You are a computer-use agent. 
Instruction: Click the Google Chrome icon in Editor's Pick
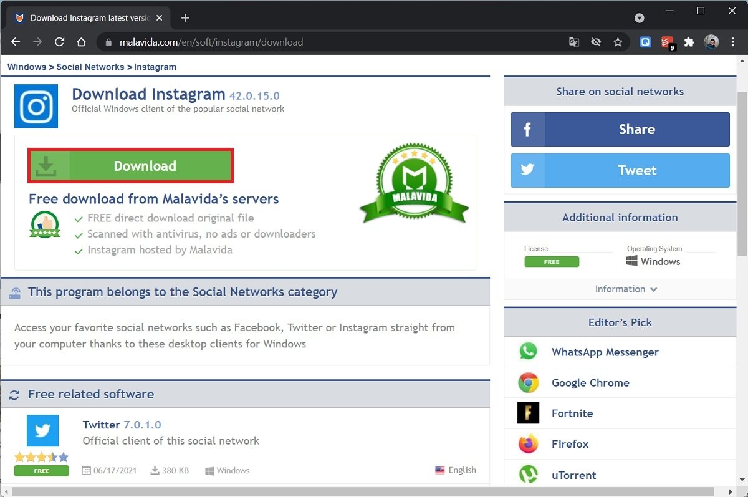coord(529,382)
